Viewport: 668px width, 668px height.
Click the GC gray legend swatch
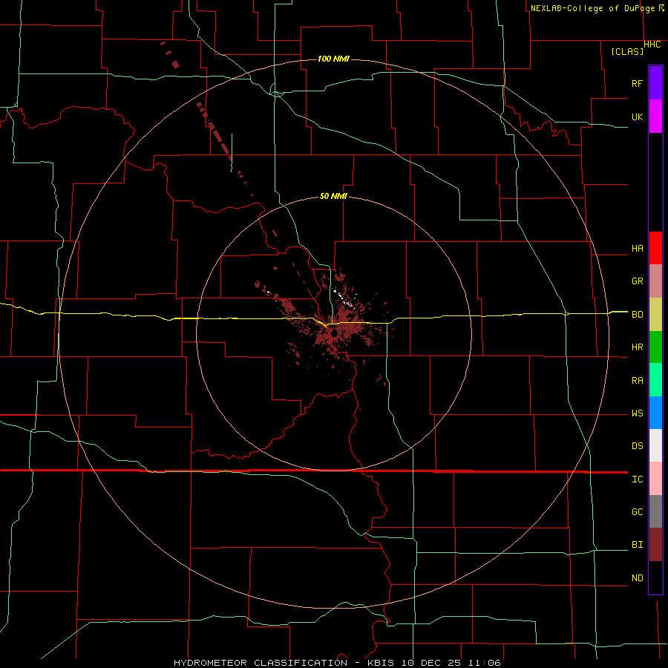pyautogui.click(x=655, y=511)
